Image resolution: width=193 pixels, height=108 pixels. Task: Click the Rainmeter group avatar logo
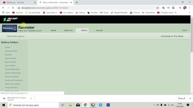click(x=9, y=28)
